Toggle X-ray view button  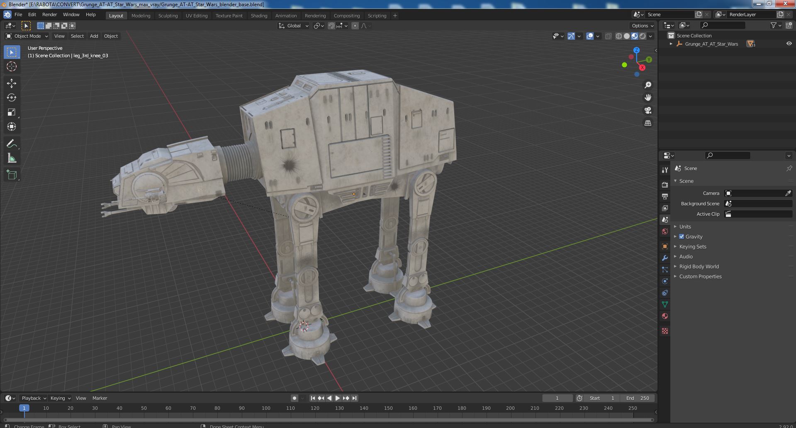[608, 36]
